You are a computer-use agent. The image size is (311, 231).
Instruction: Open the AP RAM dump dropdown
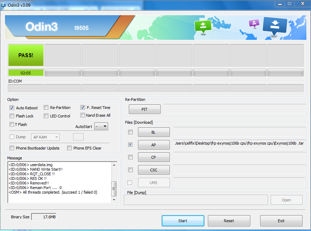point(45,137)
